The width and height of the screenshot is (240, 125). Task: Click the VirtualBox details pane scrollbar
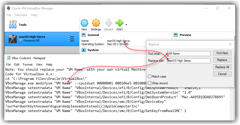[x=234, y=38]
